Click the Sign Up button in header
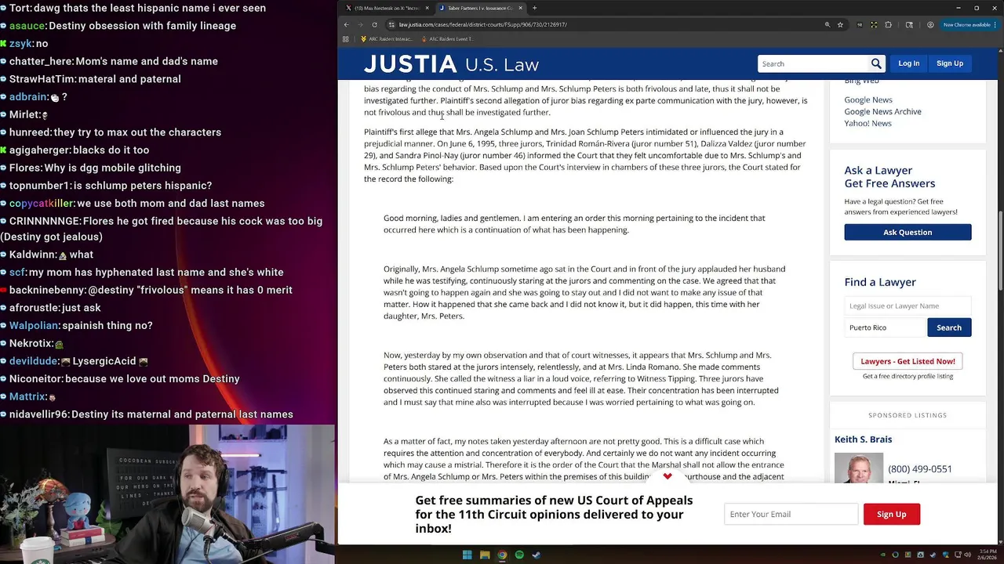 tap(949, 63)
